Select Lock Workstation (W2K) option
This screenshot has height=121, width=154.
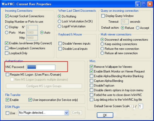[x=59, y=21]
